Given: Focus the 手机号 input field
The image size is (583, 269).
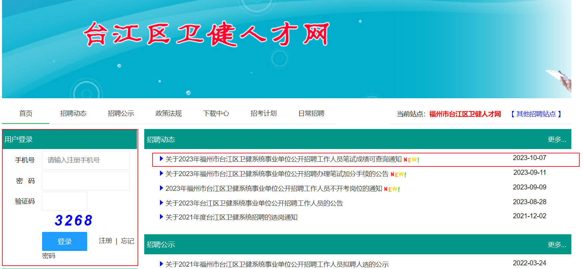Looking at the screenshot, I should (86, 160).
